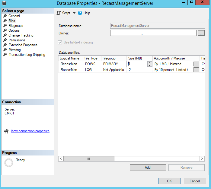Open the Transaction Log Shipping page

27,55
